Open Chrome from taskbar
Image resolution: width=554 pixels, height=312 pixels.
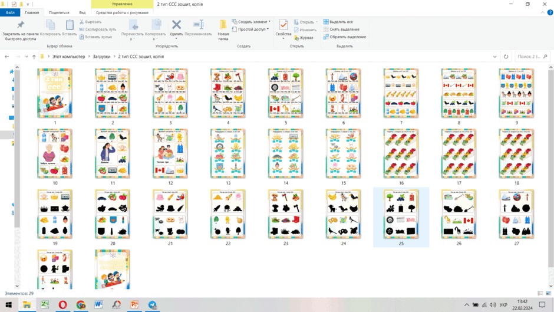coord(81,305)
